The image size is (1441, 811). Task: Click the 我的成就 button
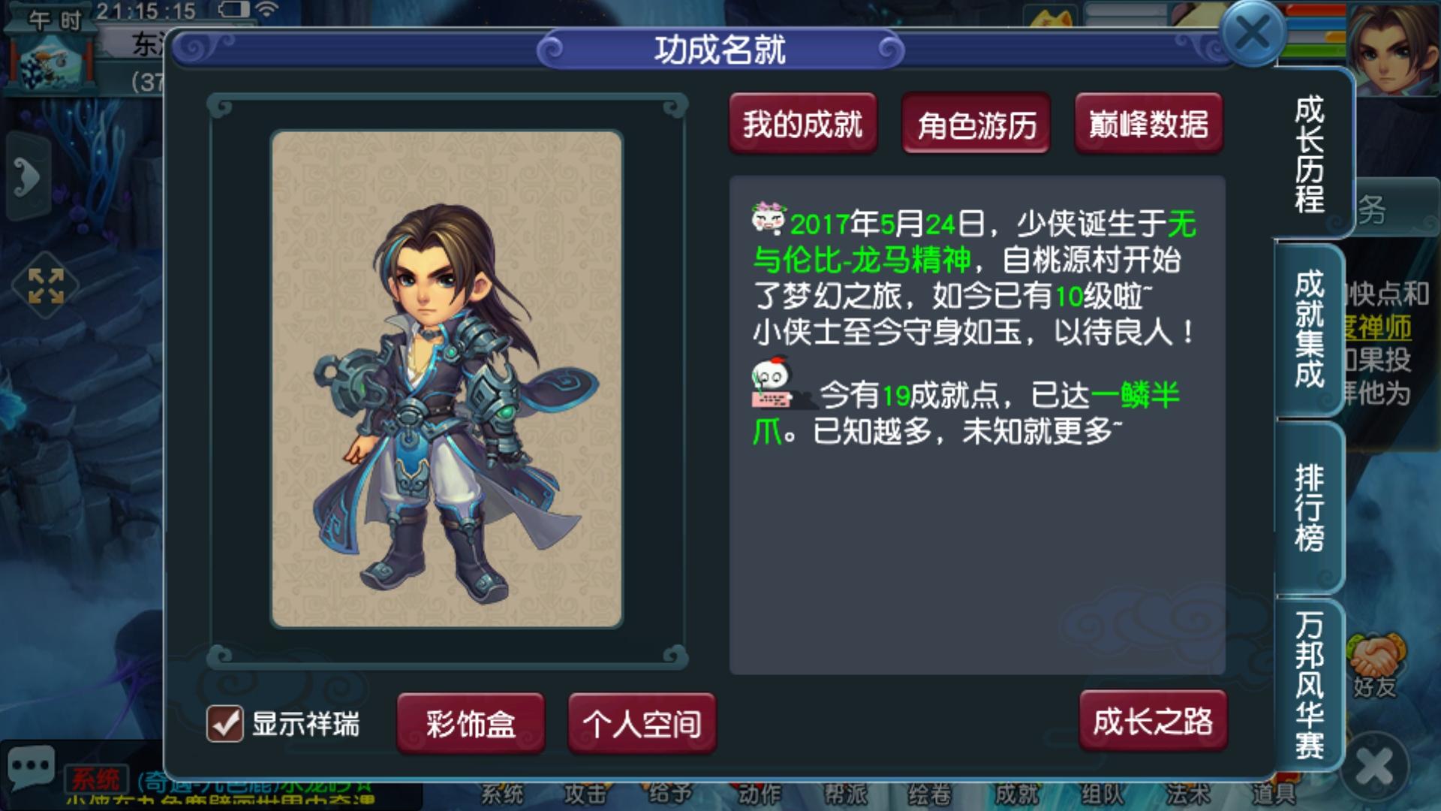pyautogui.click(x=802, y=124)
